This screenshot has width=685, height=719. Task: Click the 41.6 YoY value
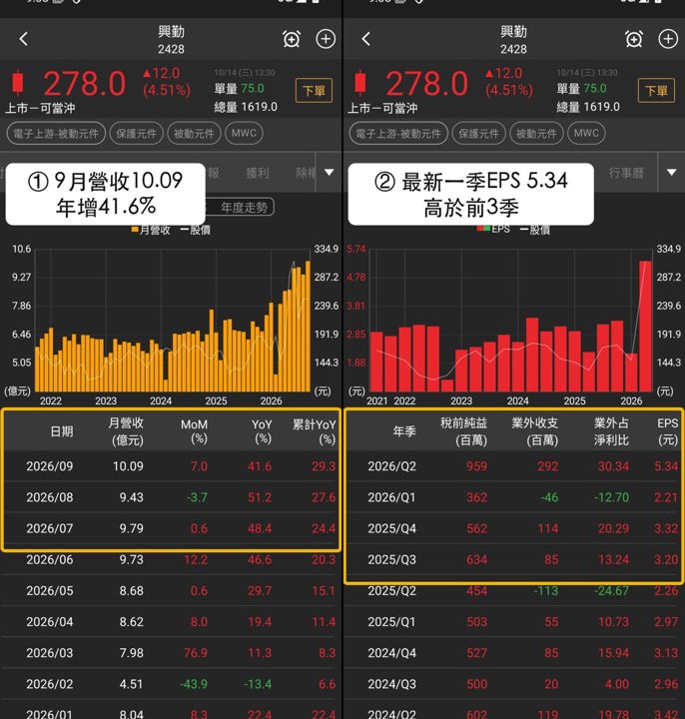260,466
